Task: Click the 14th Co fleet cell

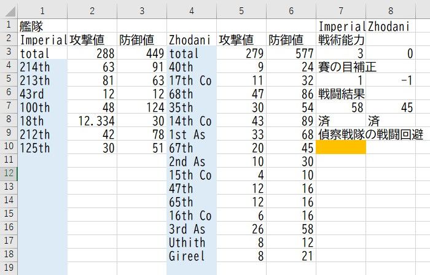Action: point(192,120)
